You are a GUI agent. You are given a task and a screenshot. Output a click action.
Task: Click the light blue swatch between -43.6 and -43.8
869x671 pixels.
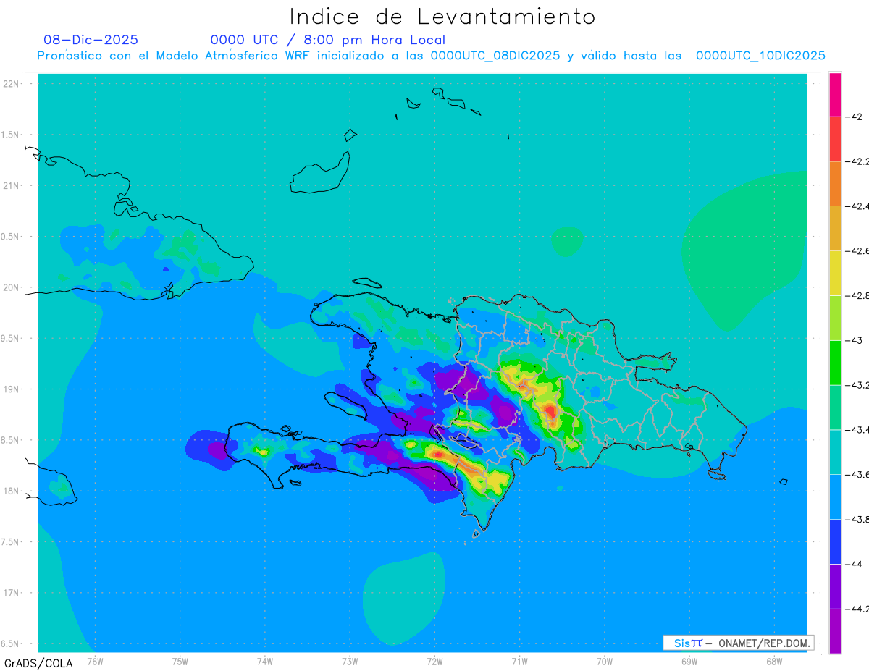tap(835, 497)
